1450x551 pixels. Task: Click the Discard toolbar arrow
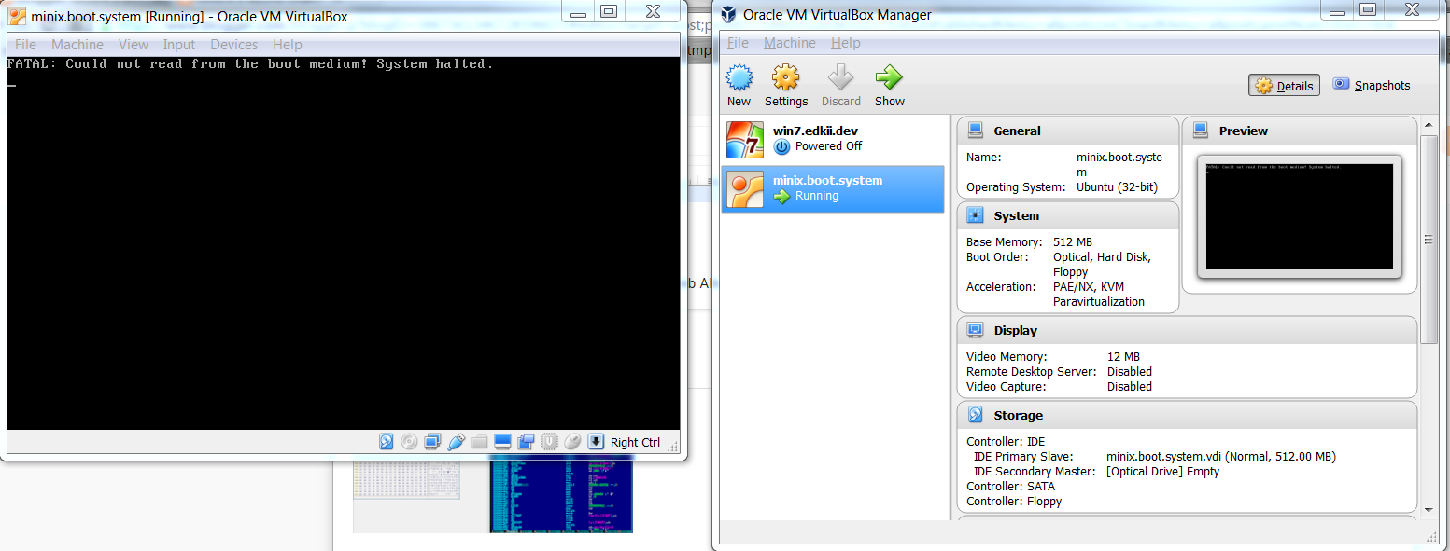pyautogui.click(x=841, y=77)
